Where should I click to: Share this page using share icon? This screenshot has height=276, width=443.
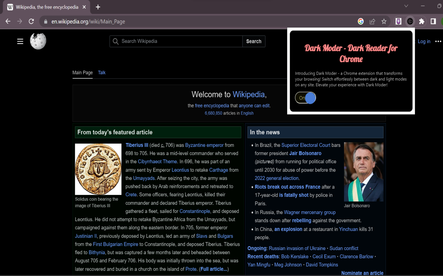[x=372, y=21]
